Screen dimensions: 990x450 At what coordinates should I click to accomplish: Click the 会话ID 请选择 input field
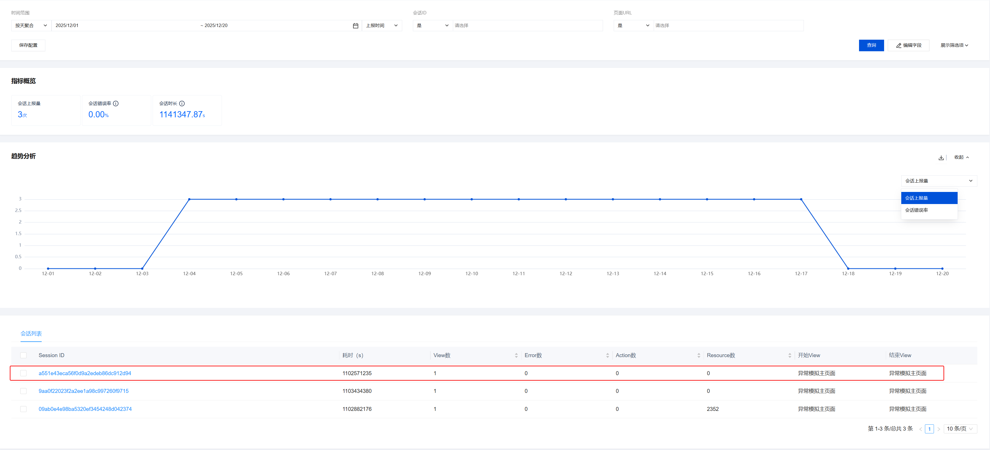click(x=527, y=26)
